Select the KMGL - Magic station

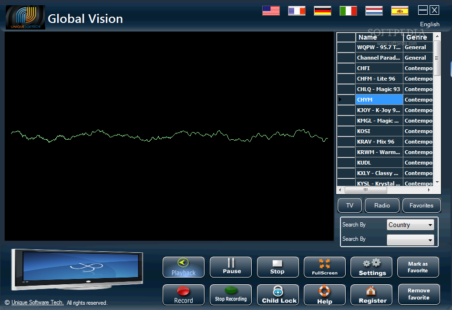point(379,121)
